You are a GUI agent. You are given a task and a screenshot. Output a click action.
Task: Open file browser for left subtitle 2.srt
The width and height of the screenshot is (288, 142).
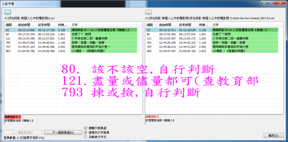(8, 12)
